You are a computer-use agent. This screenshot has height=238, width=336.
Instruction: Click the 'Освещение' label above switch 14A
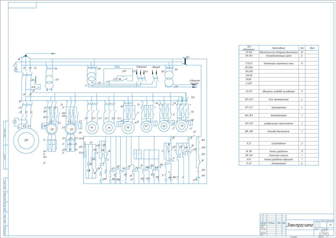(x=142, y=67)
